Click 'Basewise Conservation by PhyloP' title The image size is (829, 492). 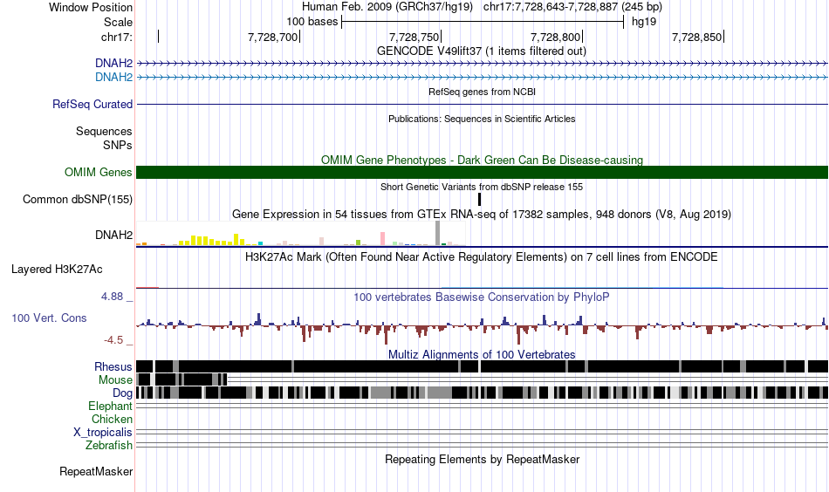[482, 297]
